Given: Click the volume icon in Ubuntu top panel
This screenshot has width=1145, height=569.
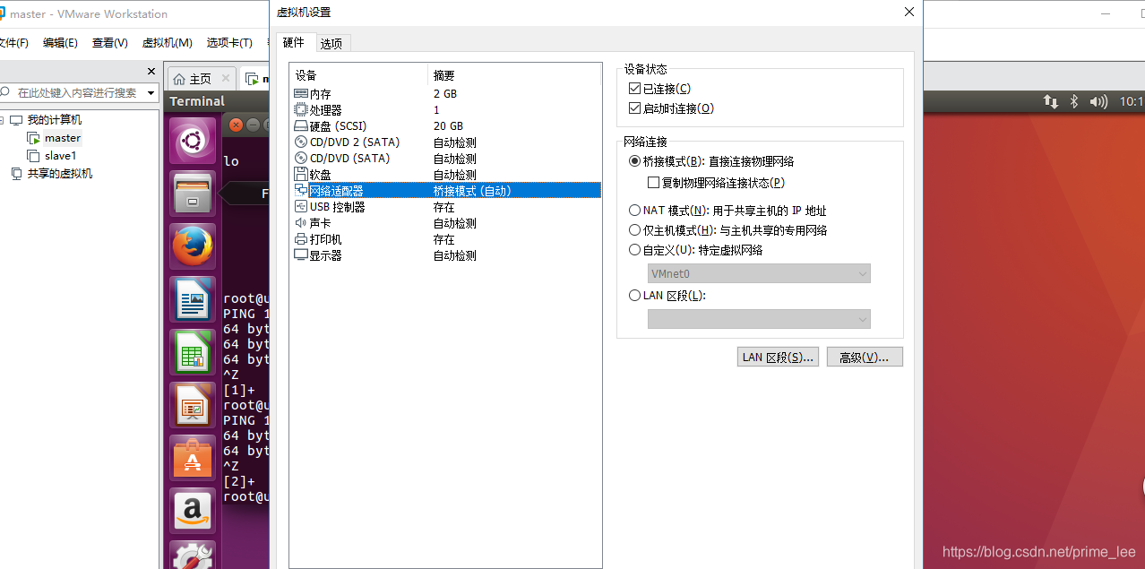Looking at the screenshot, I should 1098,102.
